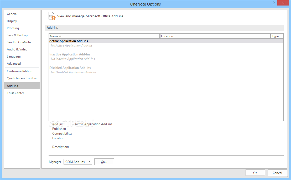Confirm with the OK button

point(255,173)
